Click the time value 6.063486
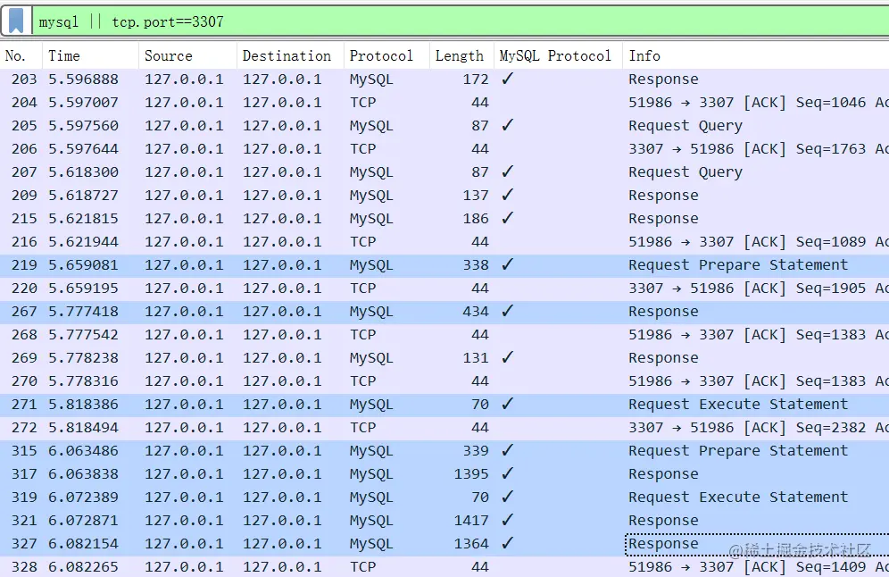Viewport: 889px width, 577px height. pyautogui.click(x=83, y=451)
